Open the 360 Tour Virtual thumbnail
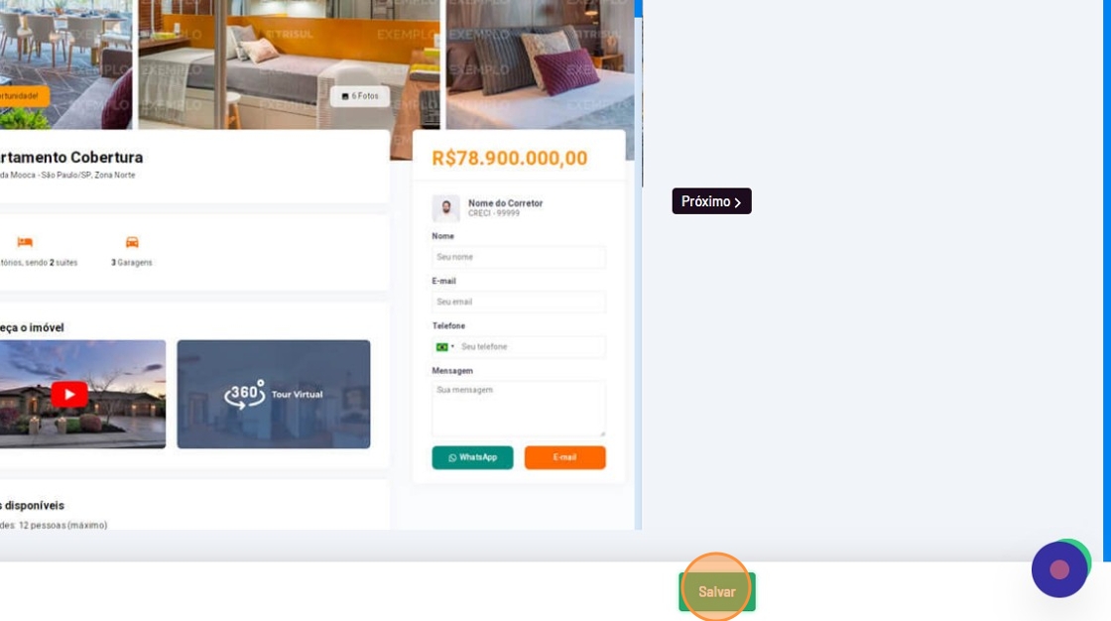Image resolution: width=1111 pixels, height=621 pixels. (x=274, y=394)
